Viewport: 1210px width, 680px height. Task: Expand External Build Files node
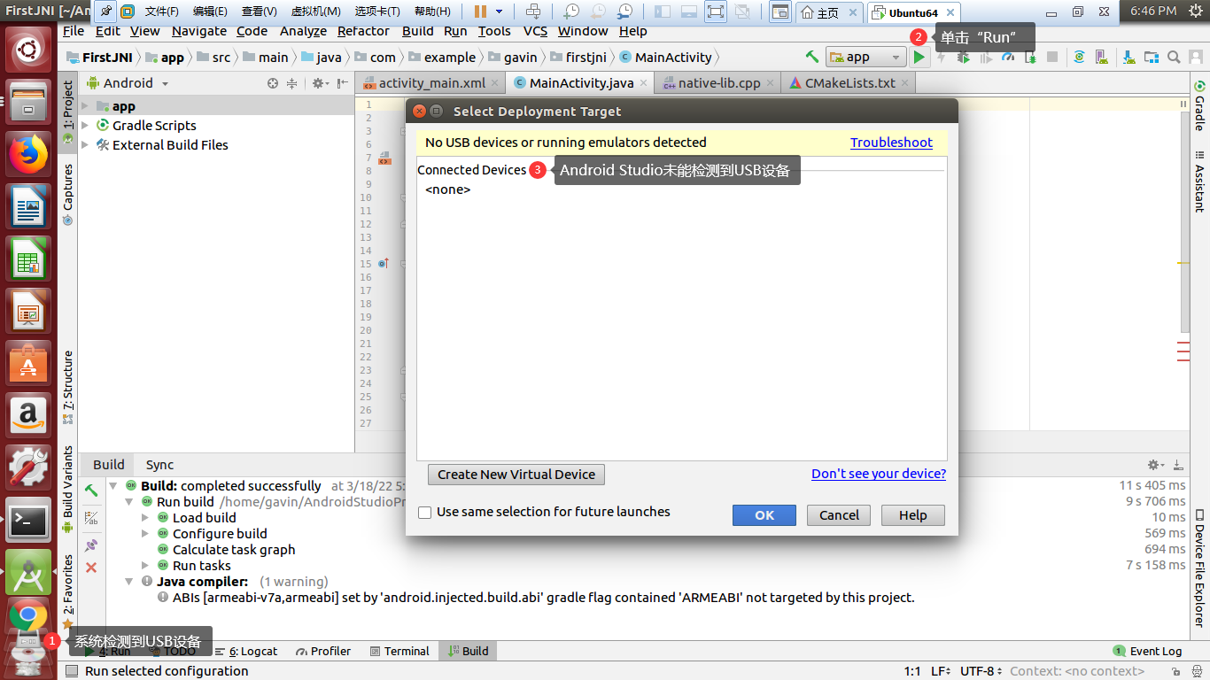coord(85,145)
